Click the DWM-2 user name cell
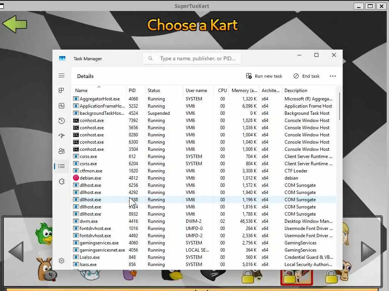Viewport: 389px width, 291px height. coord(193,221)
